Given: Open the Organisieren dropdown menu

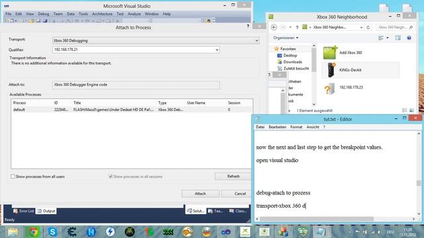Looking at the screenshot, I should pyautogui.click(x=286, y=38).
